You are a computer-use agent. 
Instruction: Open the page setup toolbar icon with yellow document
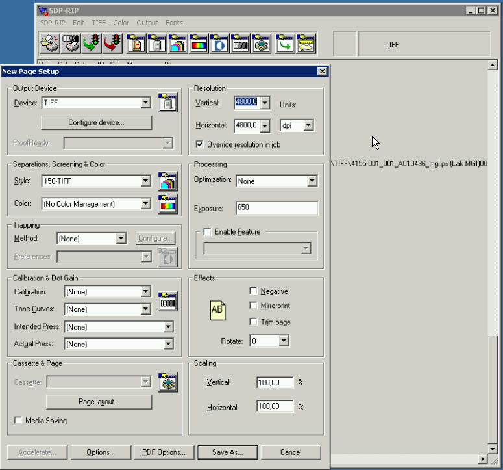click(136, 44)
